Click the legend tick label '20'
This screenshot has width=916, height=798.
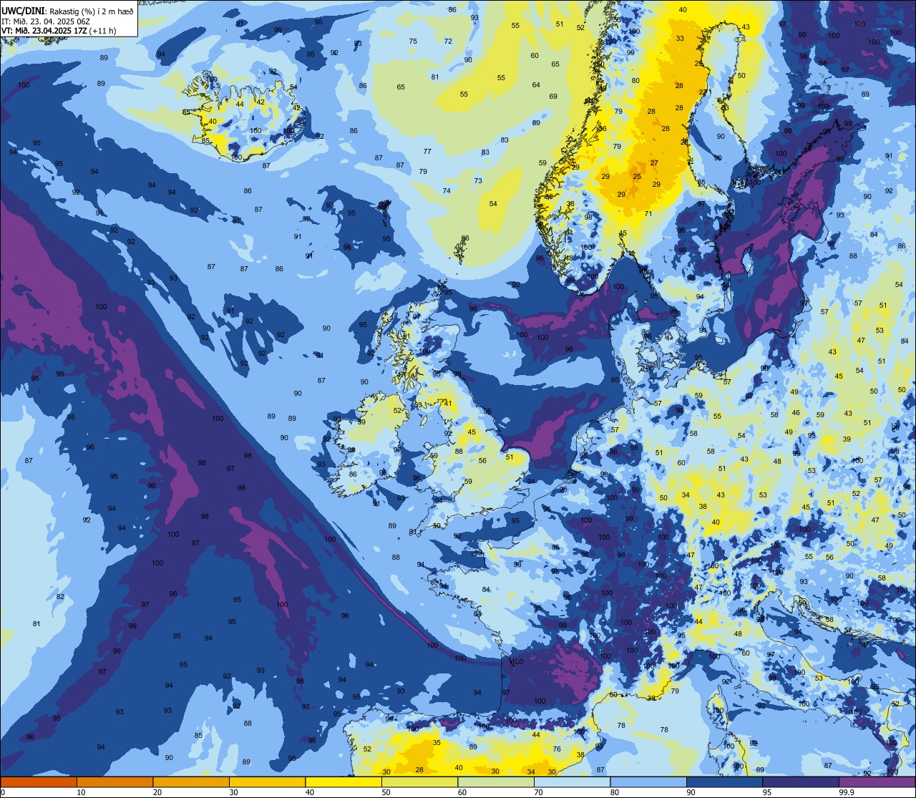coord(157,792)
